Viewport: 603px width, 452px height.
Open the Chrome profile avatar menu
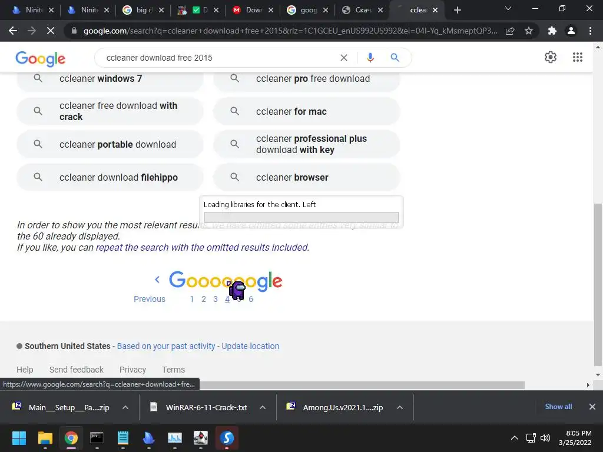pyautogui.click(x=571, y=31)
